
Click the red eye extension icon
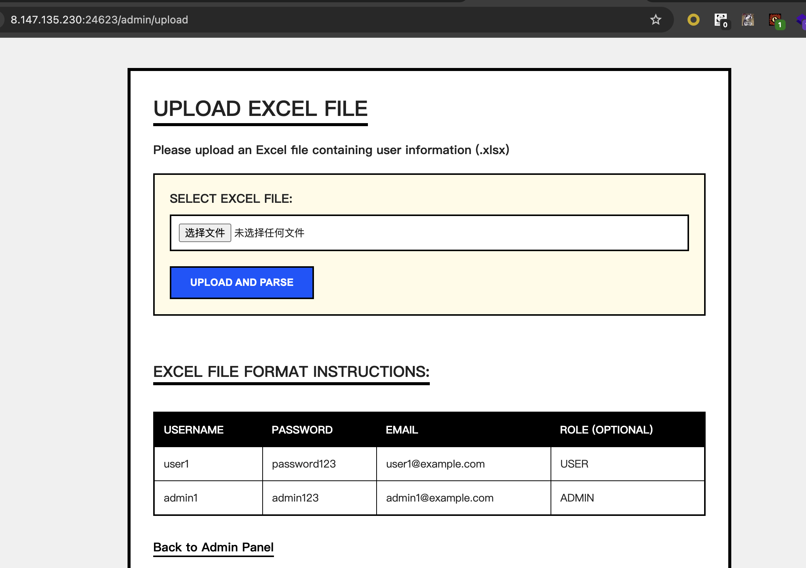(775, 20)
